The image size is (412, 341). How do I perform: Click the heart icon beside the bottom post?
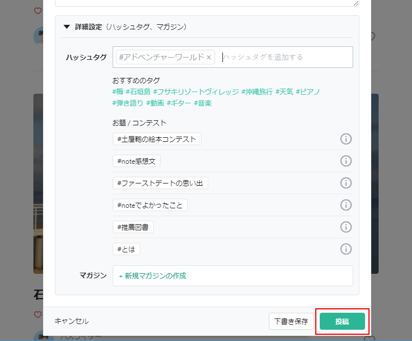tap(38, 314)
